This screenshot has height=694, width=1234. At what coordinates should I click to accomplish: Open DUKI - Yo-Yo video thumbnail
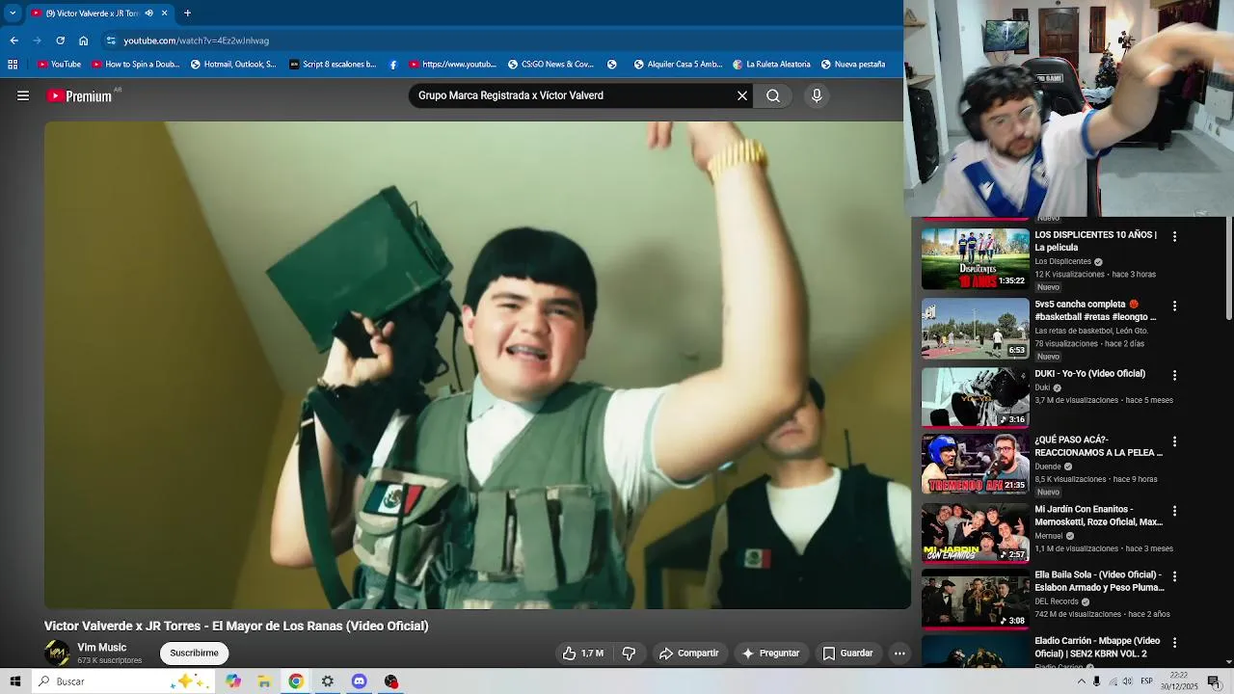coord(976,398)
